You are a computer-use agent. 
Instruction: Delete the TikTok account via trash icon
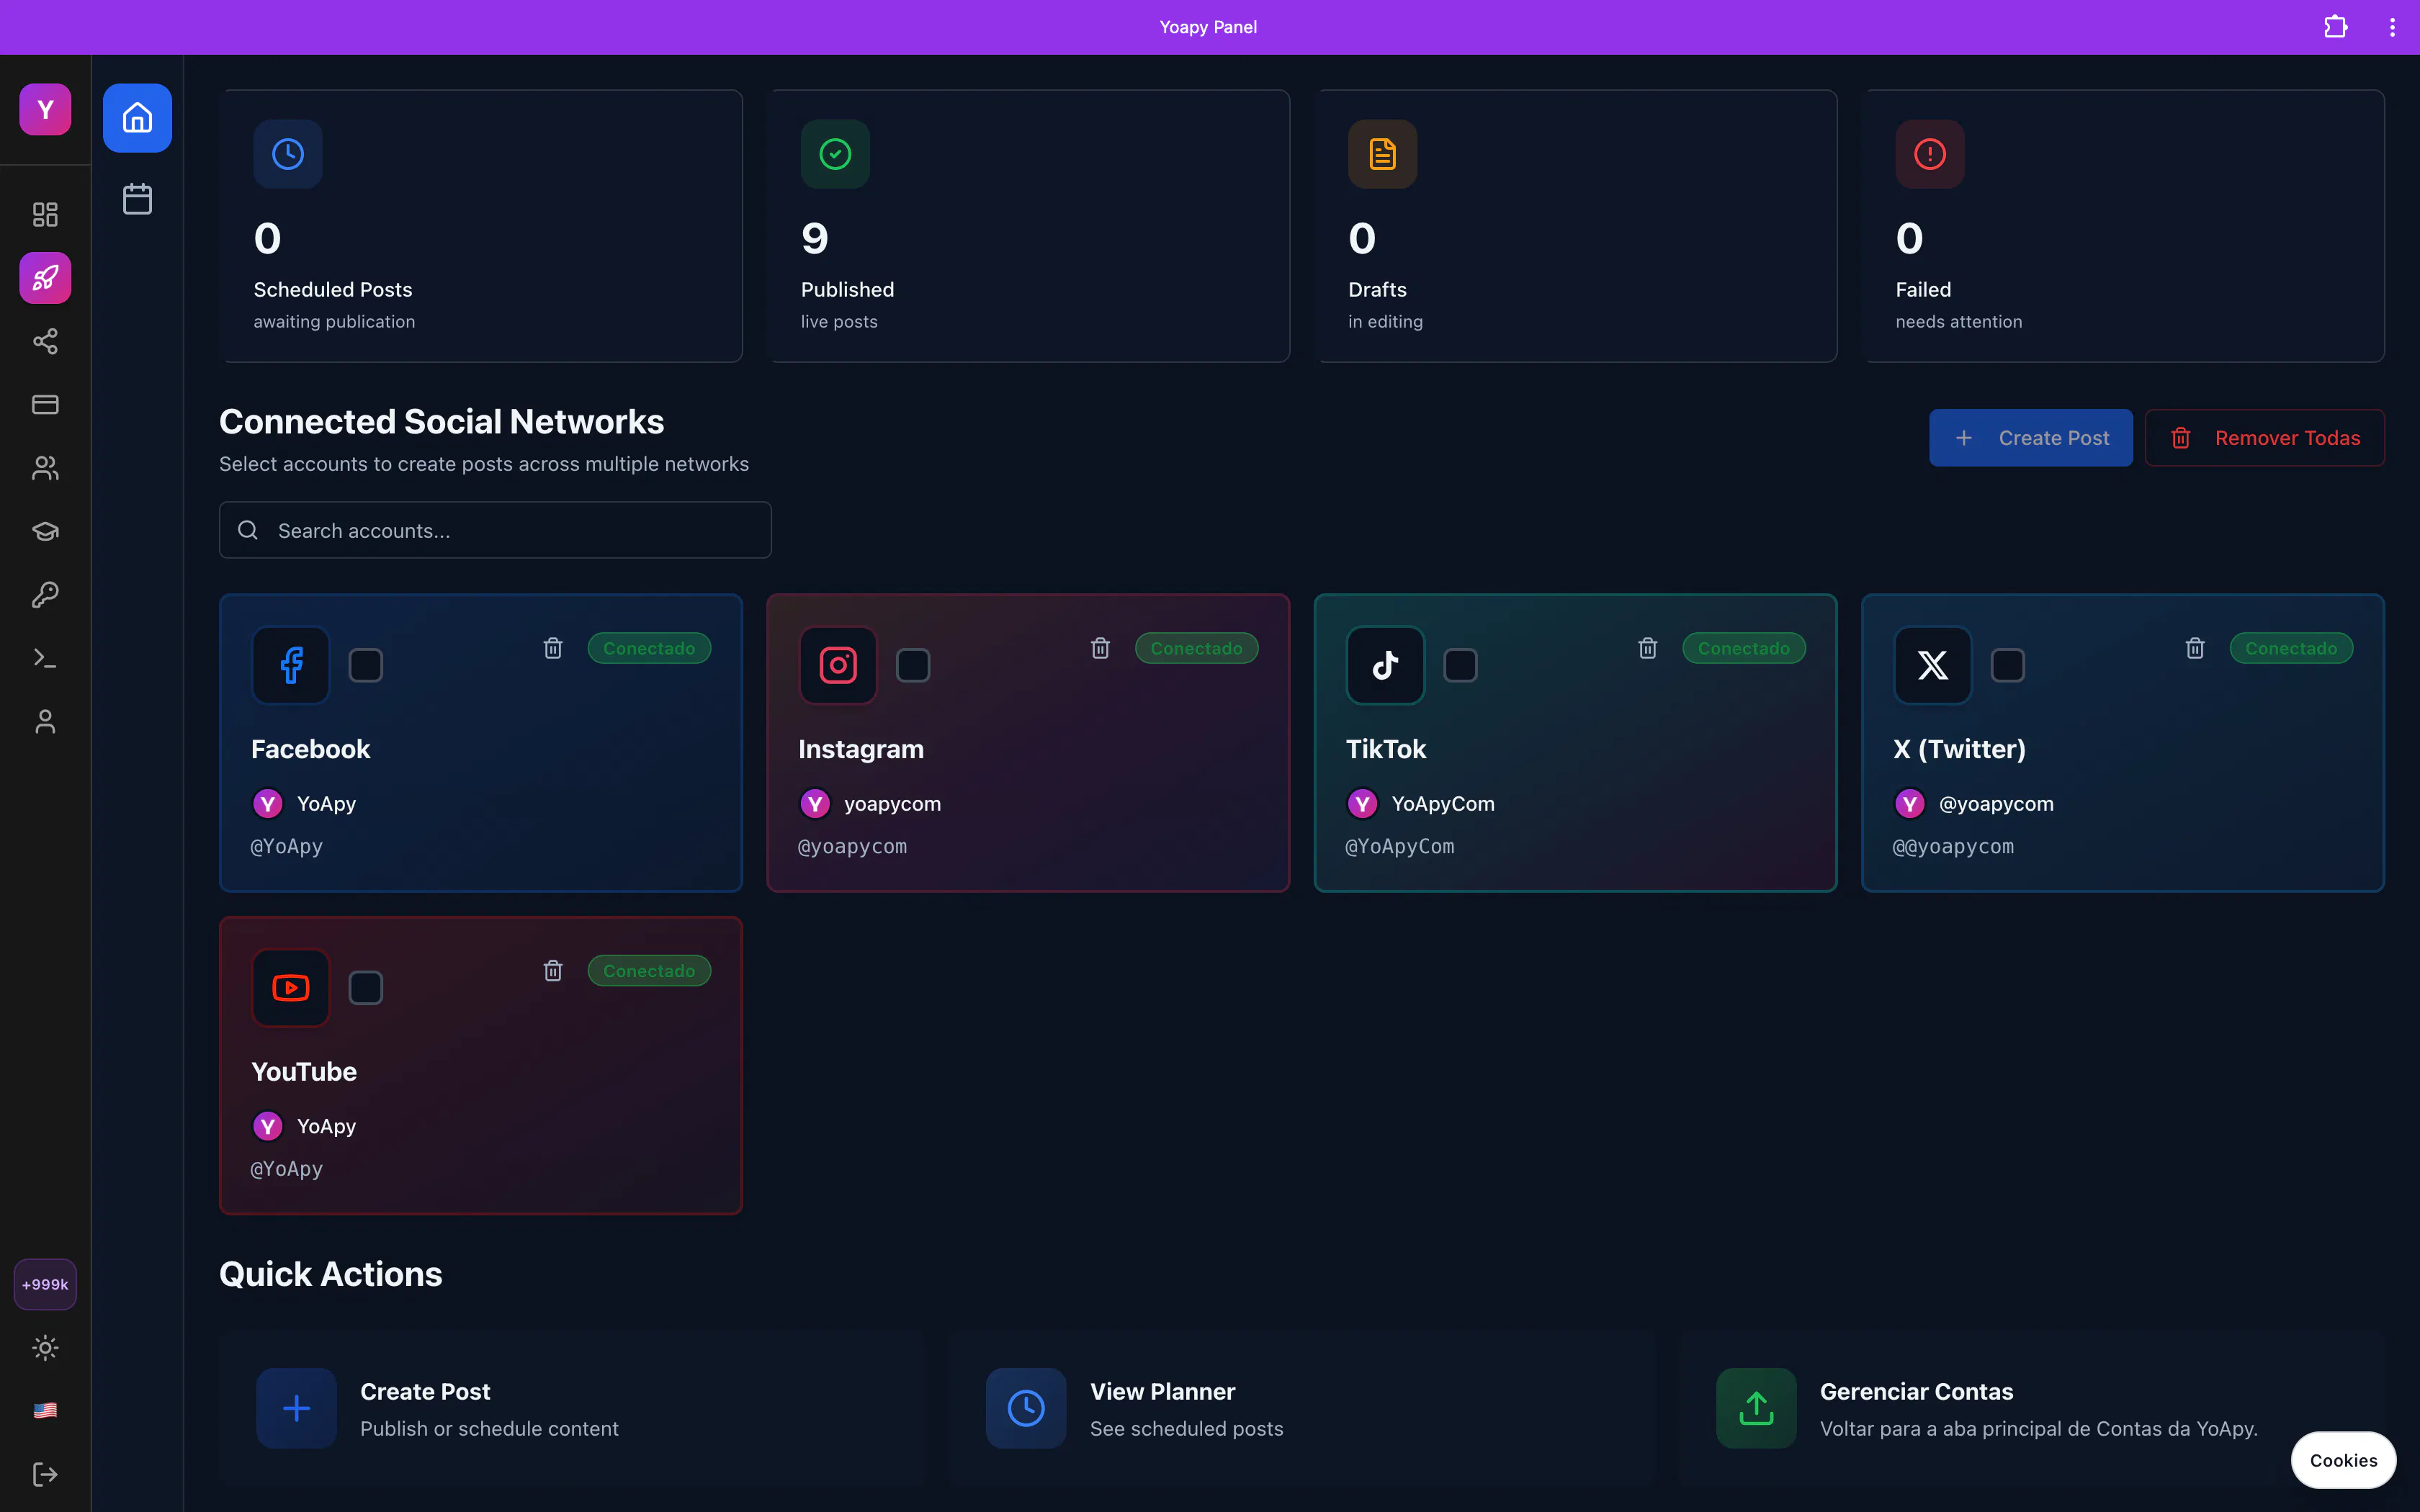(x=1648, y=648)
